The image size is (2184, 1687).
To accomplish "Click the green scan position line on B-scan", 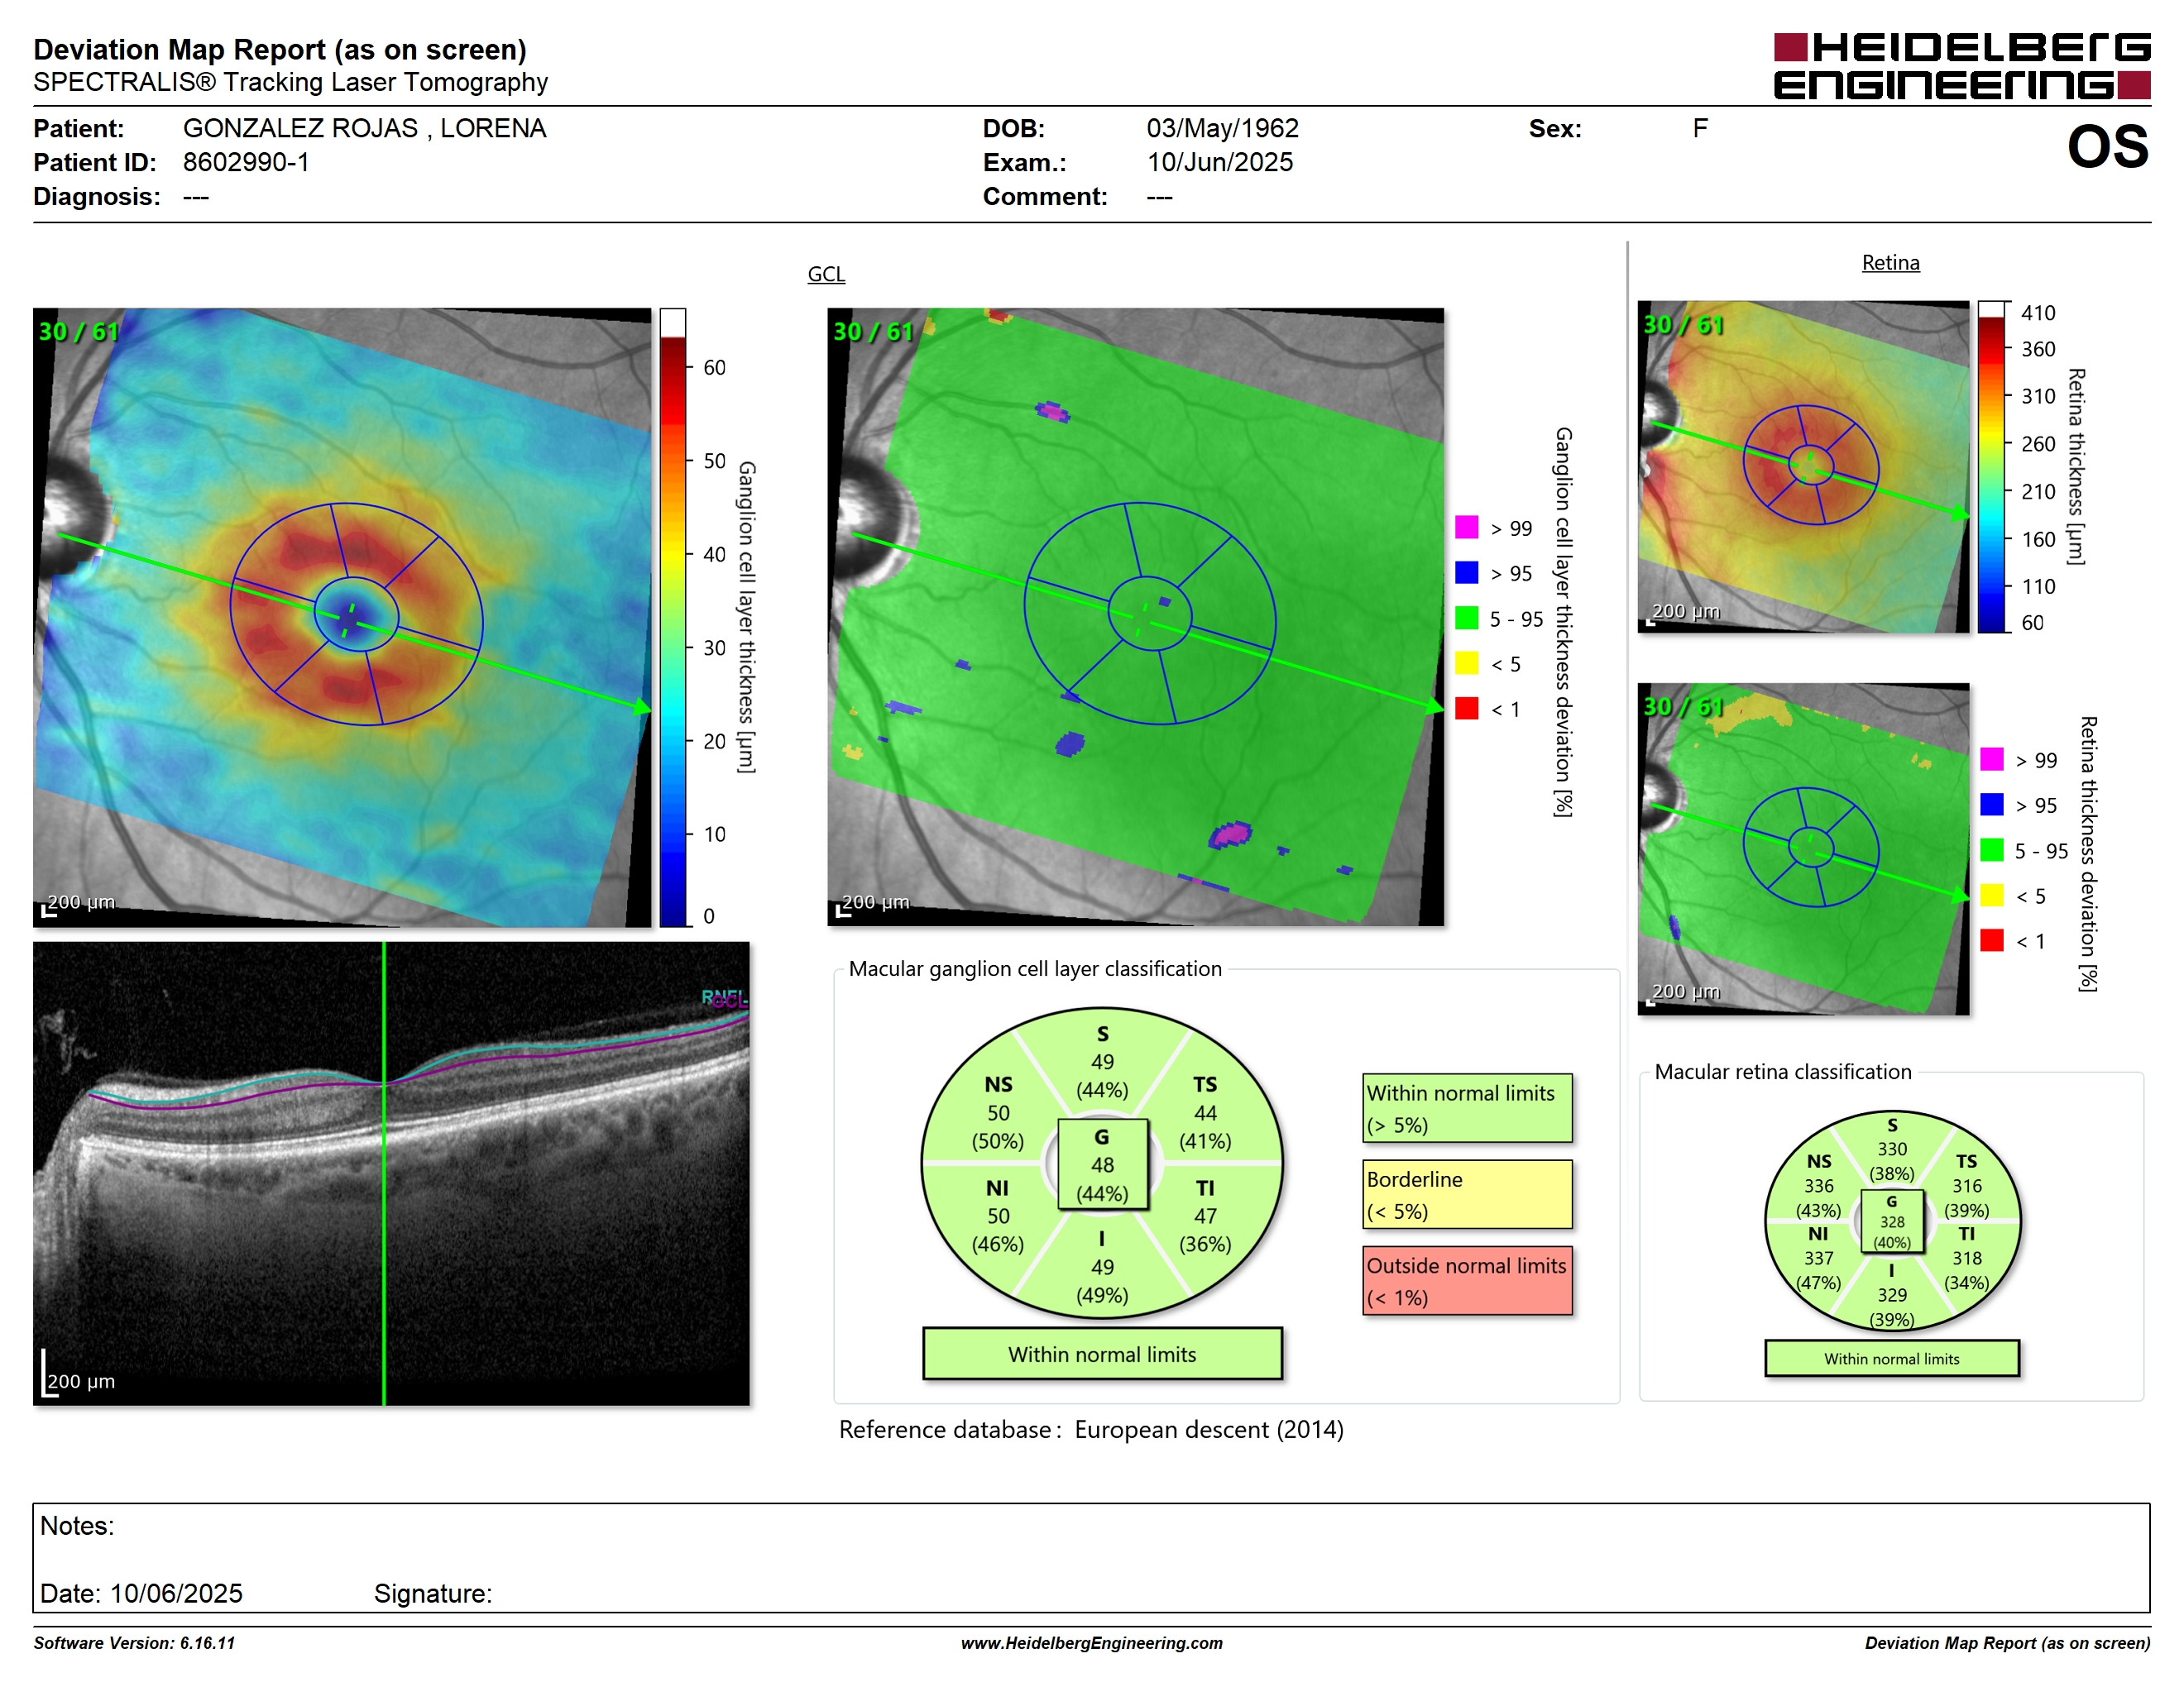I will [384, 1173].
